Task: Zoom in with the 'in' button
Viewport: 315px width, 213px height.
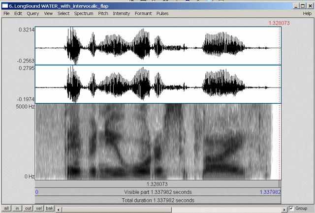Action: click(x=18, y=209)
